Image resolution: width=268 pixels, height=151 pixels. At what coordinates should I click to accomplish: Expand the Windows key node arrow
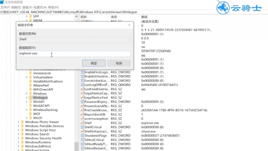click(x=27, y=94)
